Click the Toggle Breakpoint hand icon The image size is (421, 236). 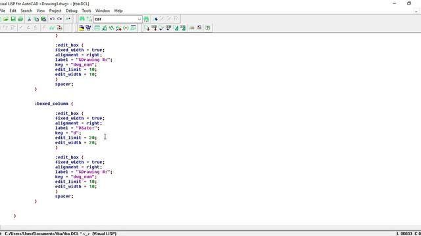click(45, 28)
